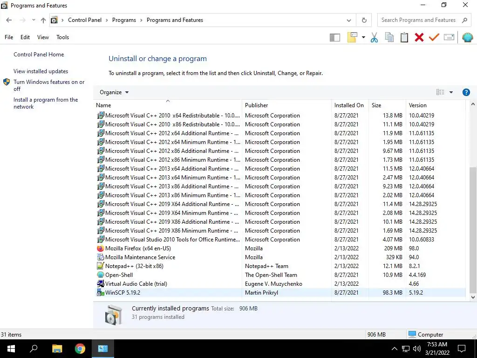Click the orange checkmark Properties icon
This screenshot has width=477, height=358.
(x=434, y=37)
